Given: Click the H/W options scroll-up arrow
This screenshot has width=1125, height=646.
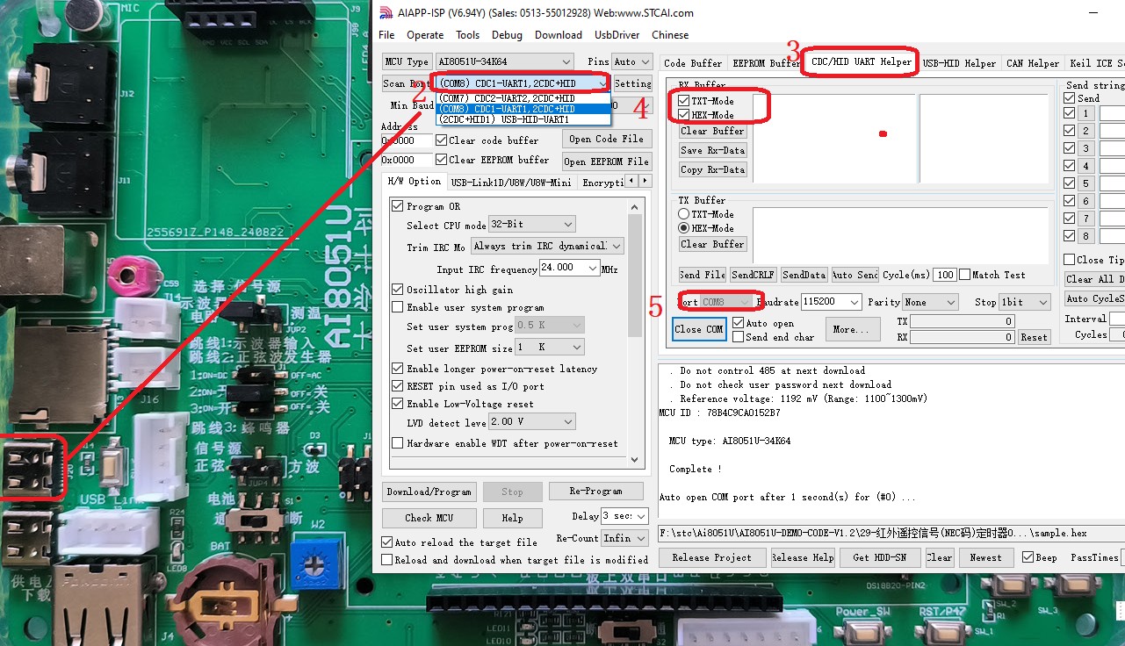Looking at the screenshot, I should (636, 205).
